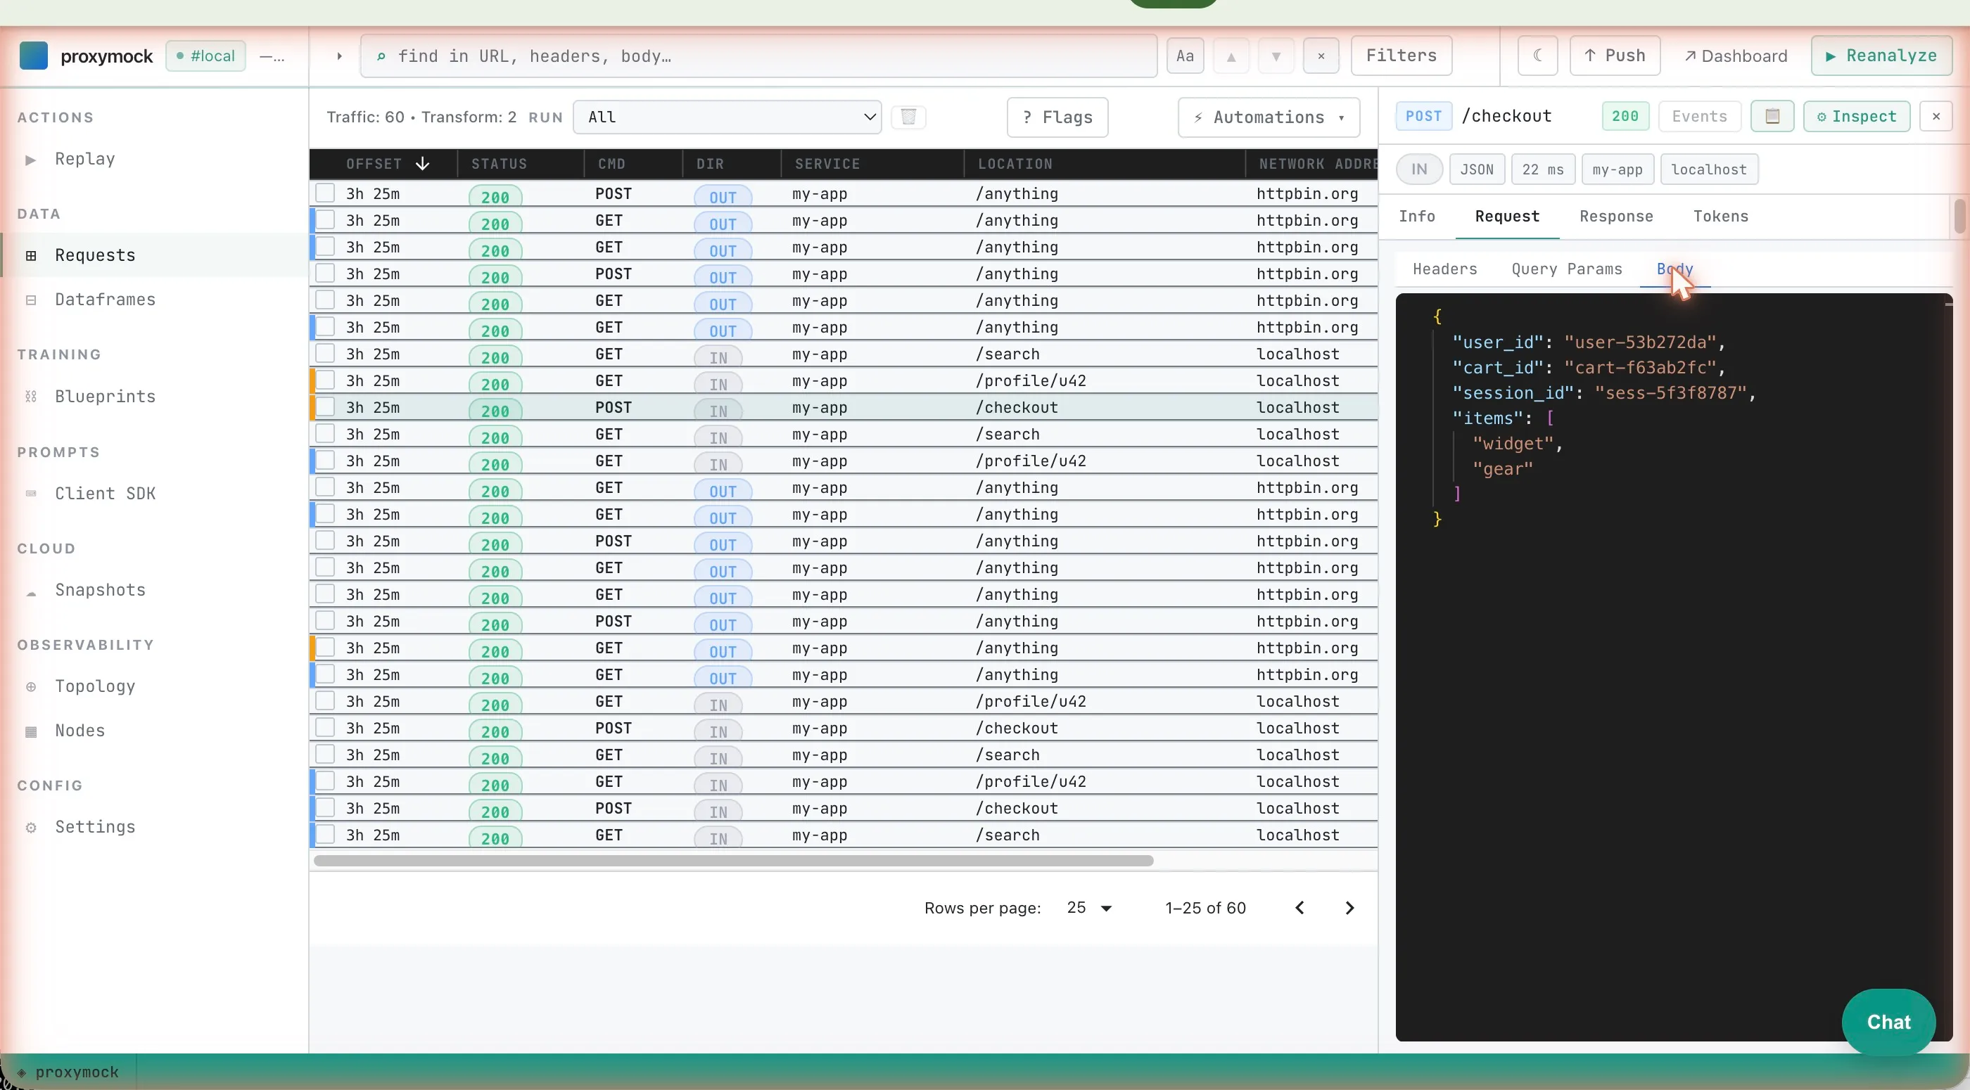Copy request using clipboard icon
The width and height of the screenshot is (1970, 1090).
pyautogui.click(x=1772, y=116)
